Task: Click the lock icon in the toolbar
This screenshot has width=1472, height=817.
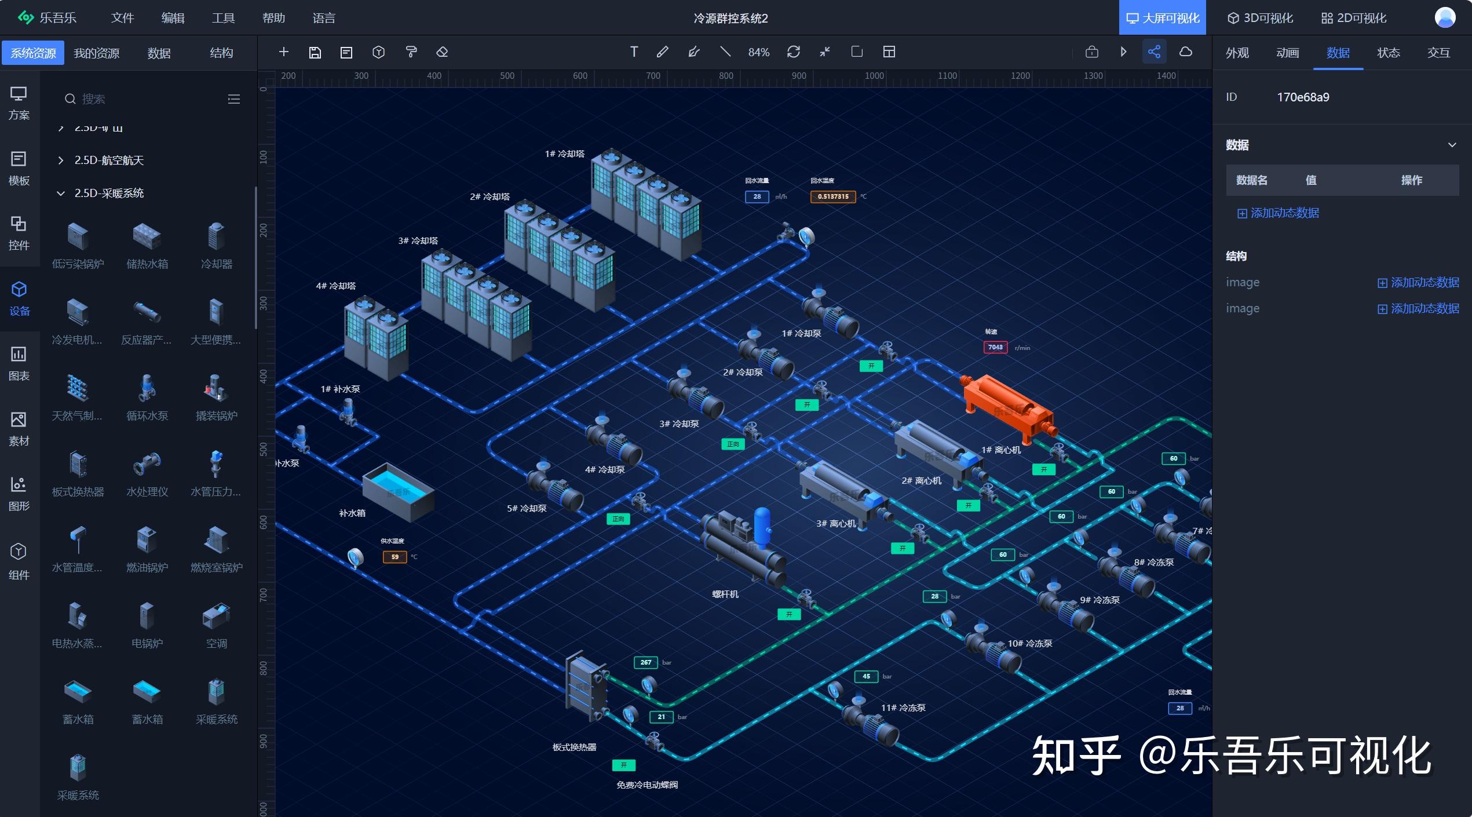Action: pos(1091,52)
